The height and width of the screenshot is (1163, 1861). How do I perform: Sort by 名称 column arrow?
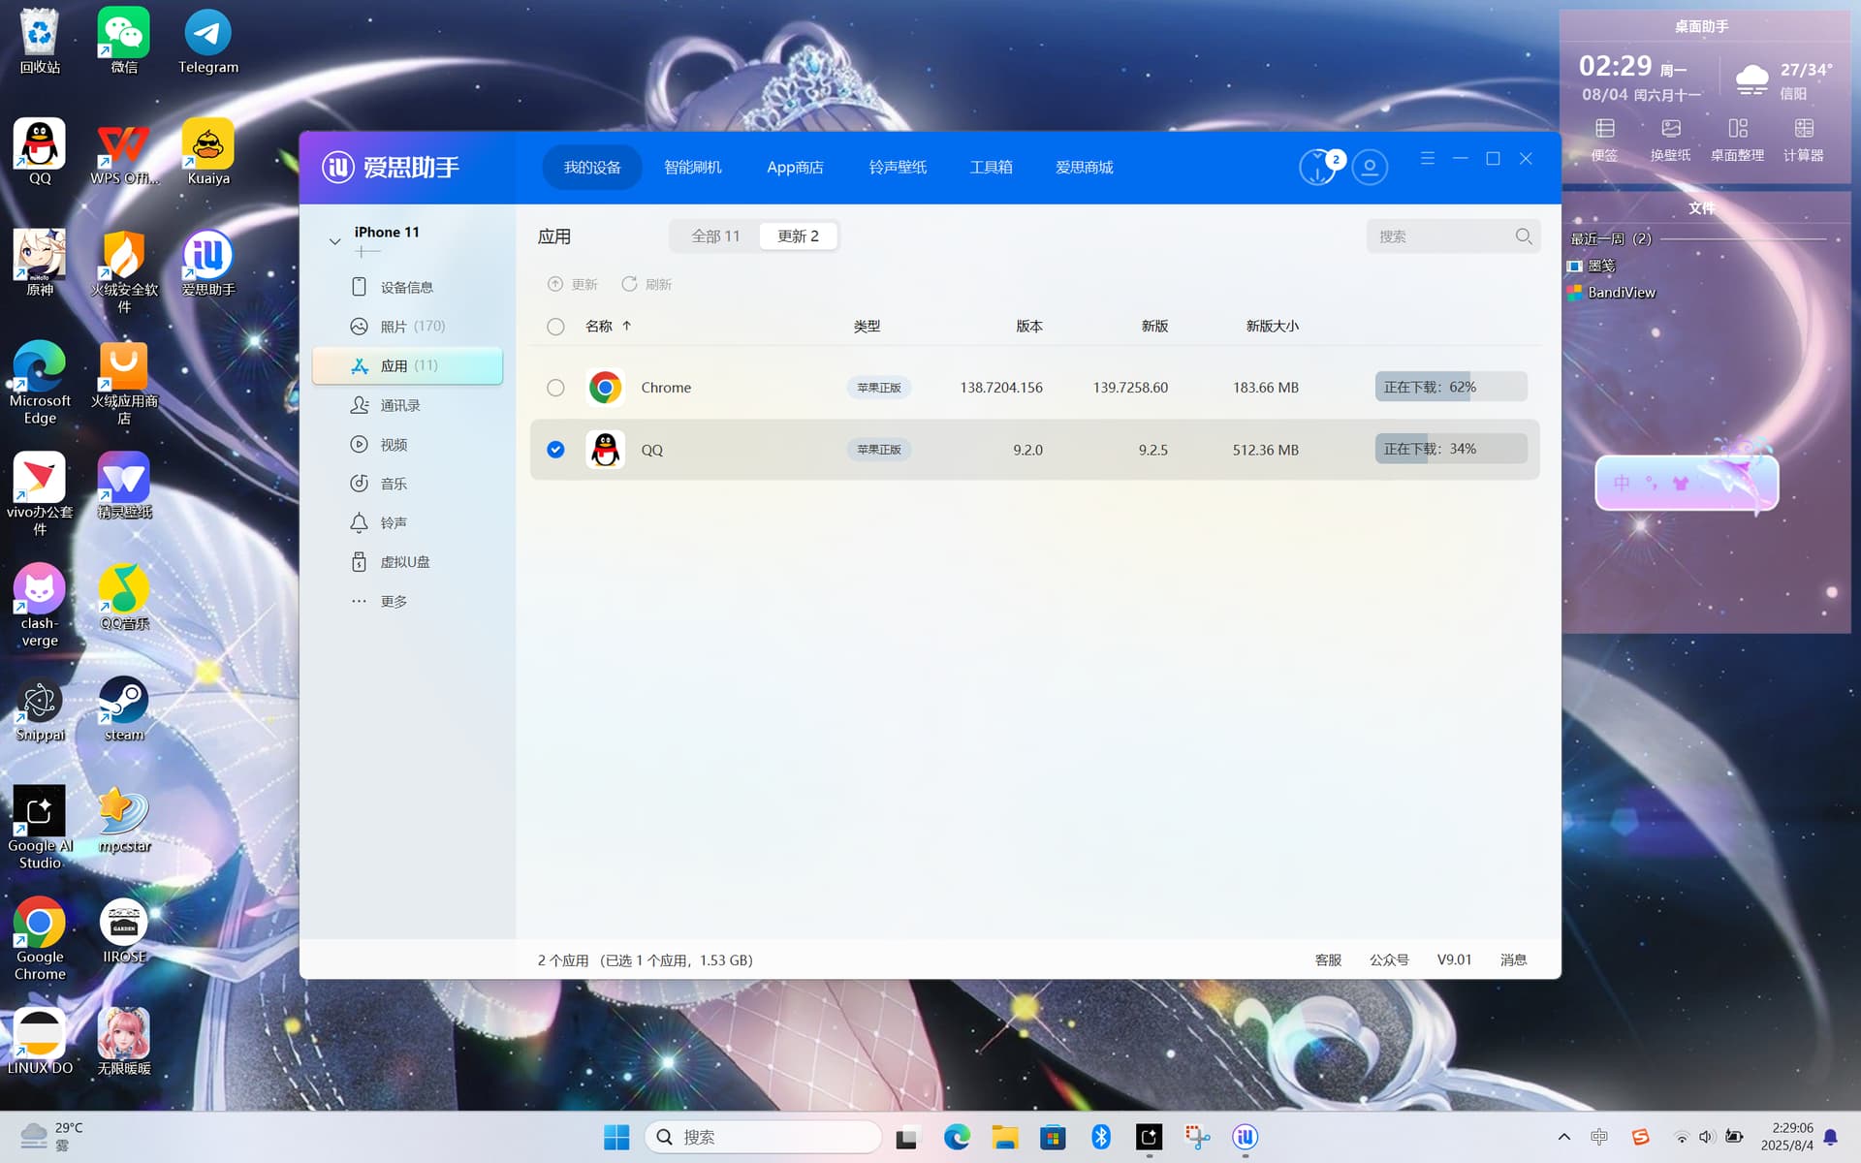pos(627,326)
